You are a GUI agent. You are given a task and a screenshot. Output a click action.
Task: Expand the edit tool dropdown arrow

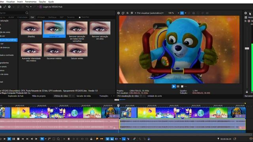pyautogui.click(x=46, y=139)
